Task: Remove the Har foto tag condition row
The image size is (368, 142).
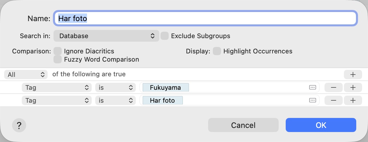Action: (x=333, y=100)
